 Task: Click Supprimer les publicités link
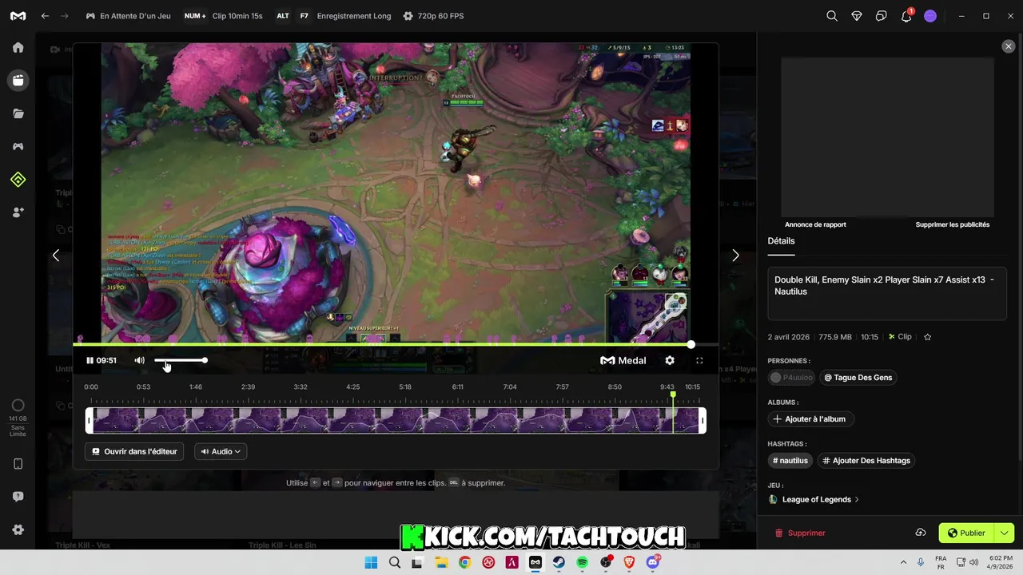point(953,224)
